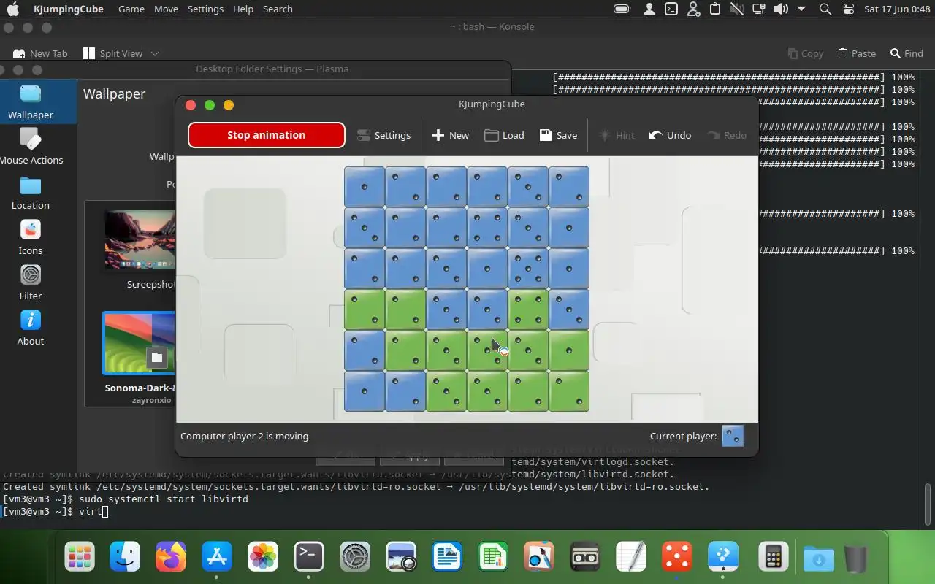The height and width of the screenshot is (584, 935).
Task: Open System Settings gear in dock
Action: click(355, 557)
